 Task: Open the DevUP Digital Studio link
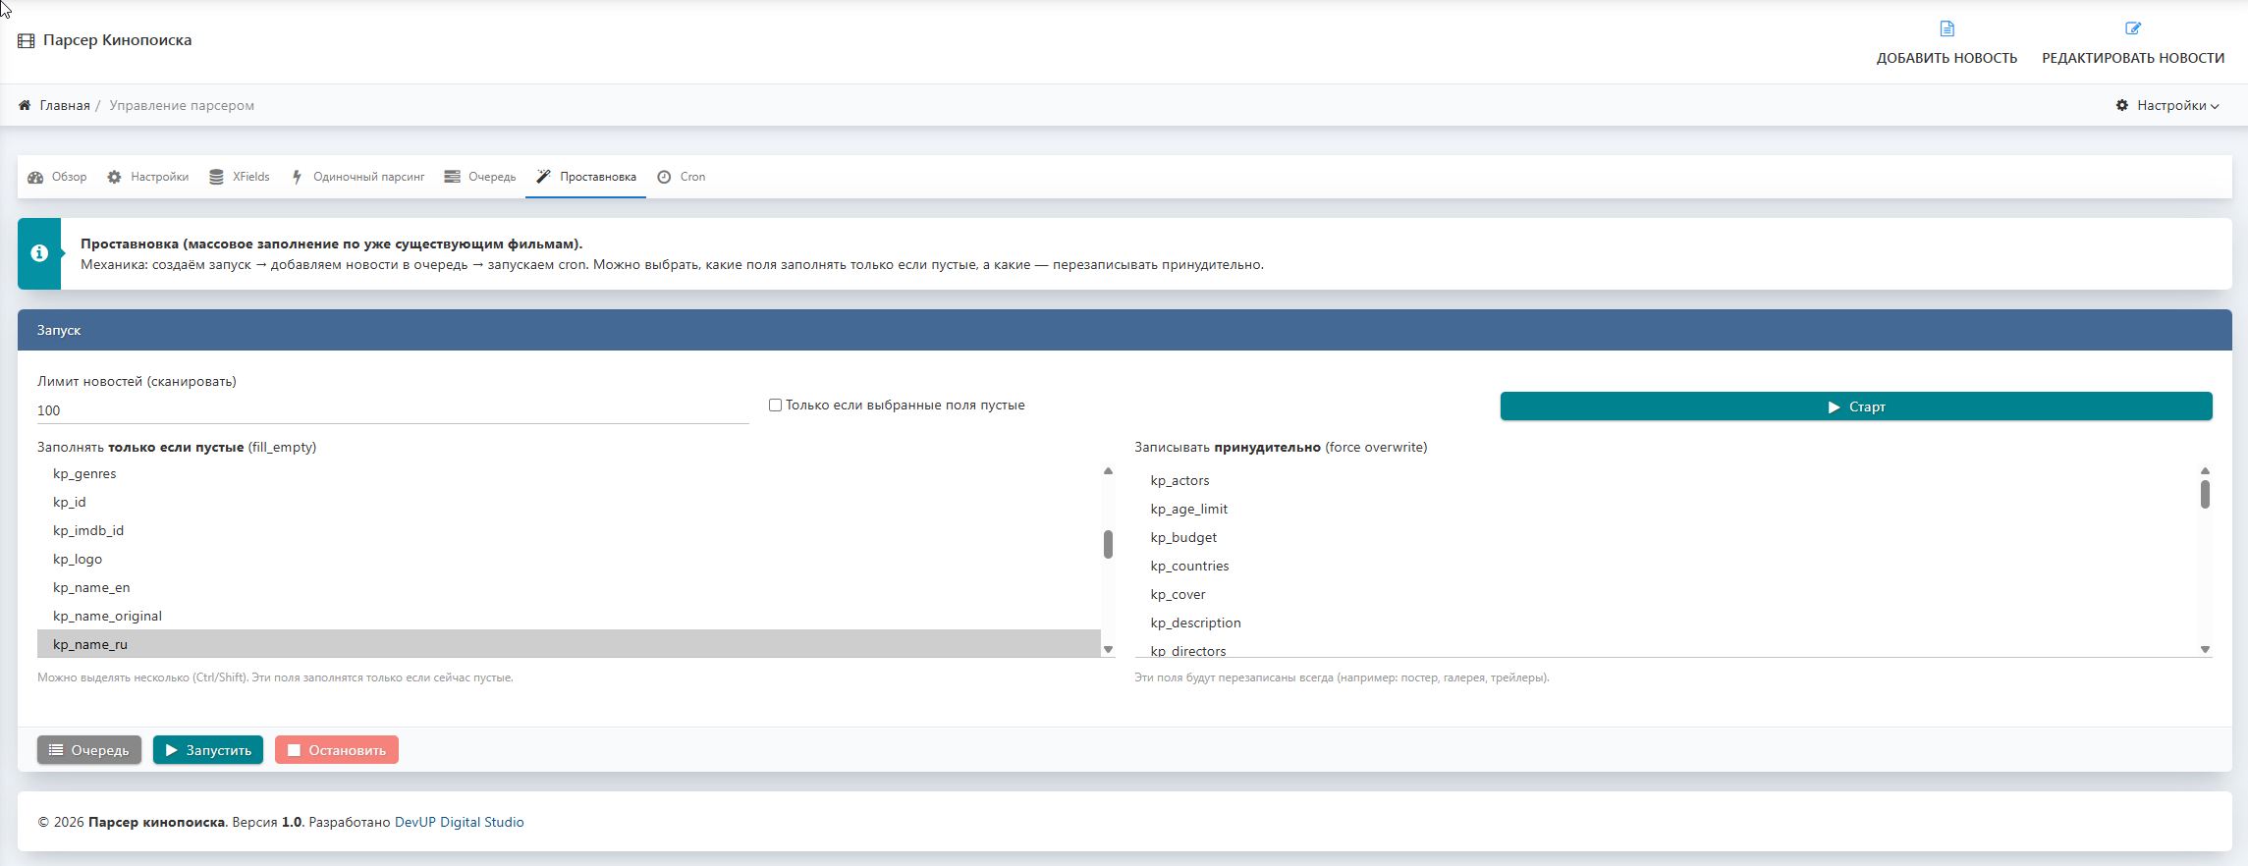coord(459,822)
